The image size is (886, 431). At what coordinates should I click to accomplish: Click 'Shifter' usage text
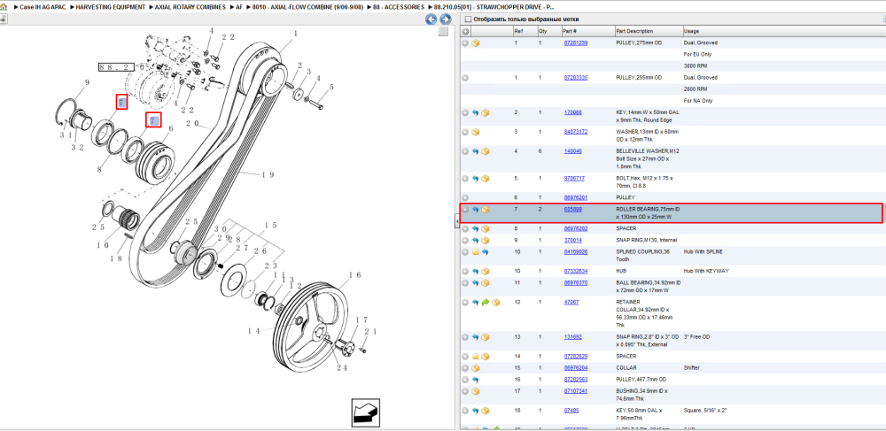[x=692, y=368]
